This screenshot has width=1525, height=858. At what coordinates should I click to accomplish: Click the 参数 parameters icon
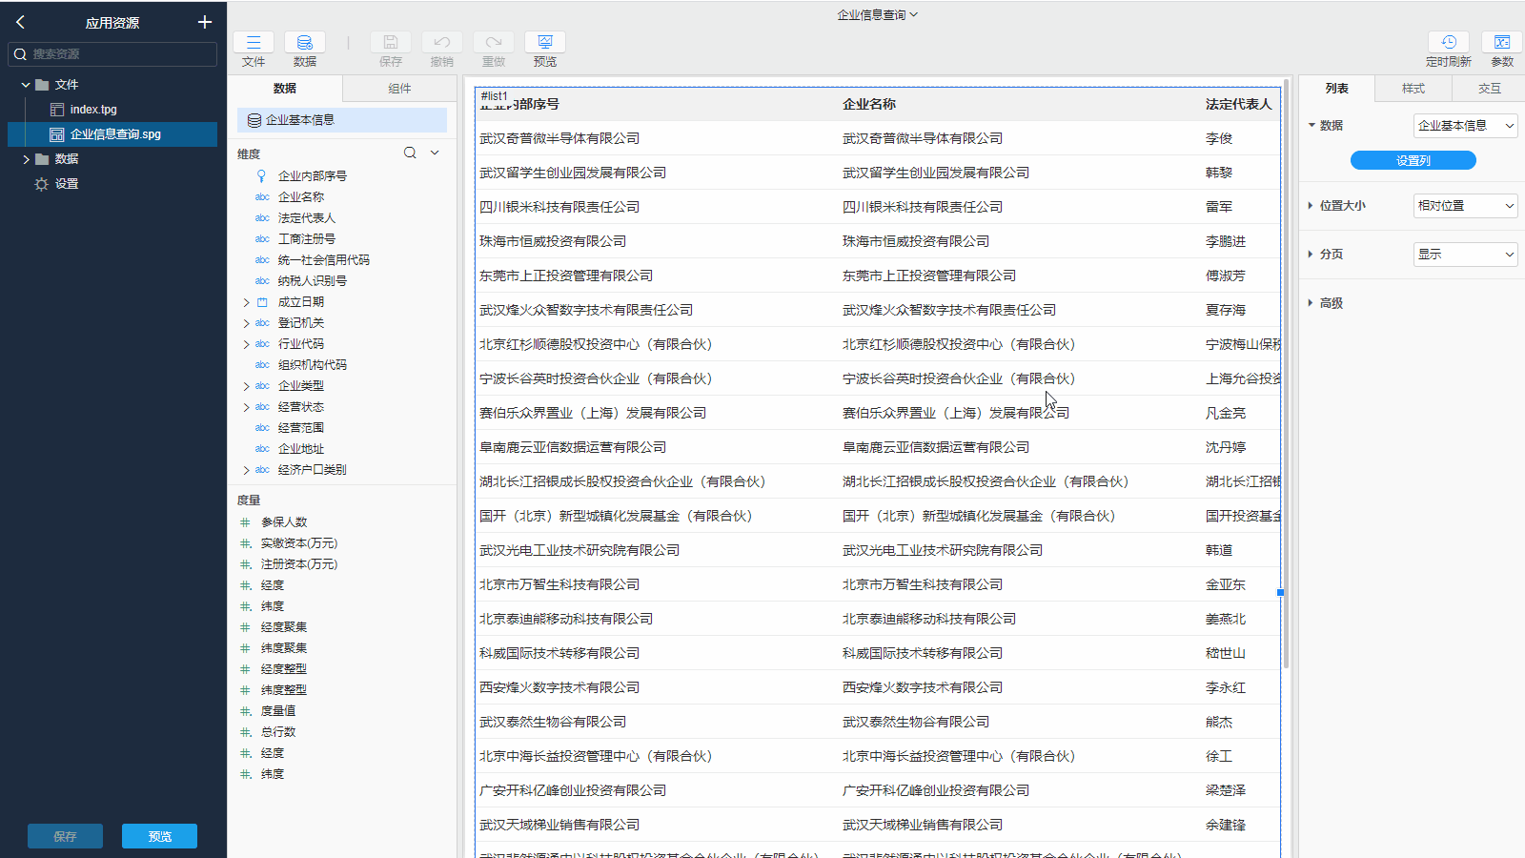pos(1502,43)
